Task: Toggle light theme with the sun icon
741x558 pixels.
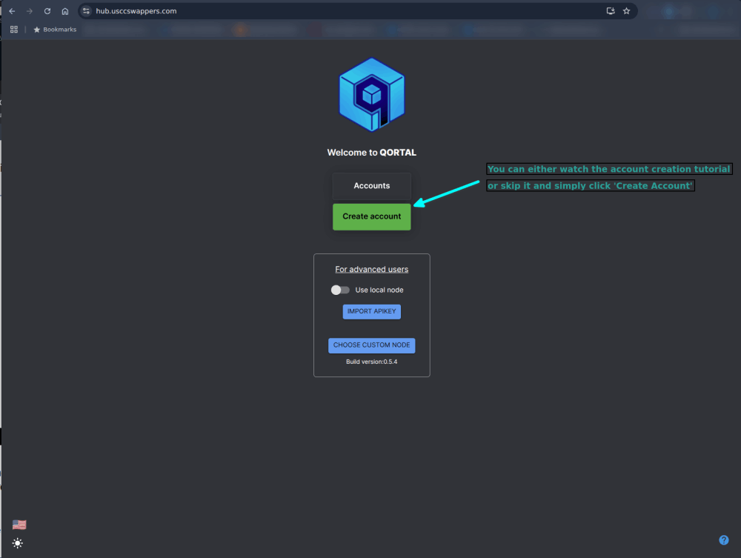Action: point(18,543)
